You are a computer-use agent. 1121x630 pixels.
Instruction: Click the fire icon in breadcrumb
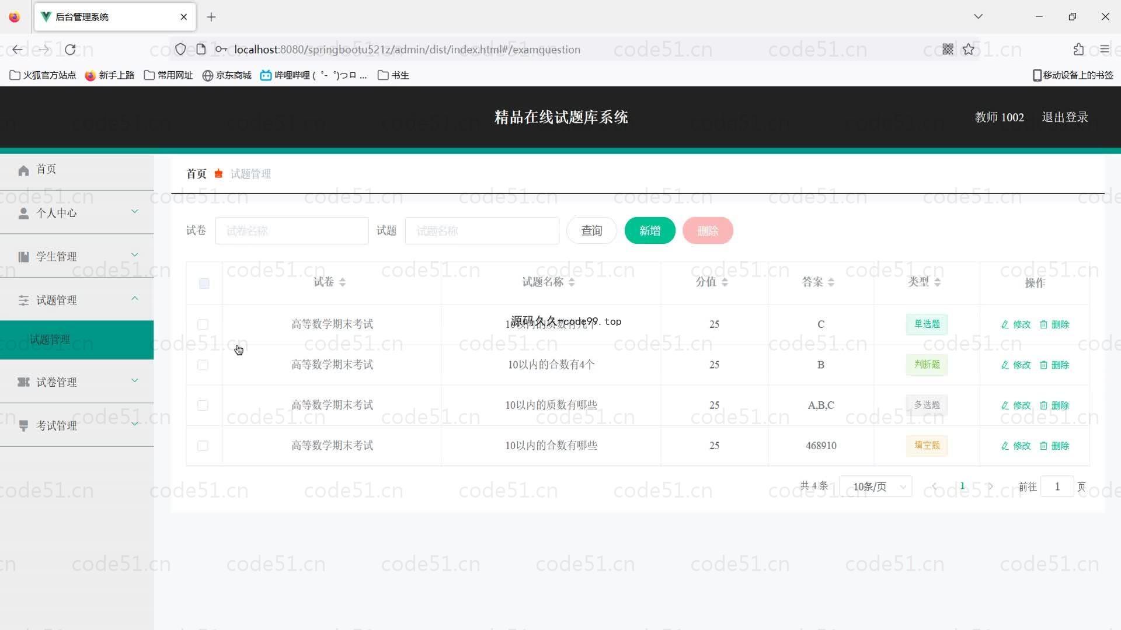pyautogui.click(x=218, y=174)
